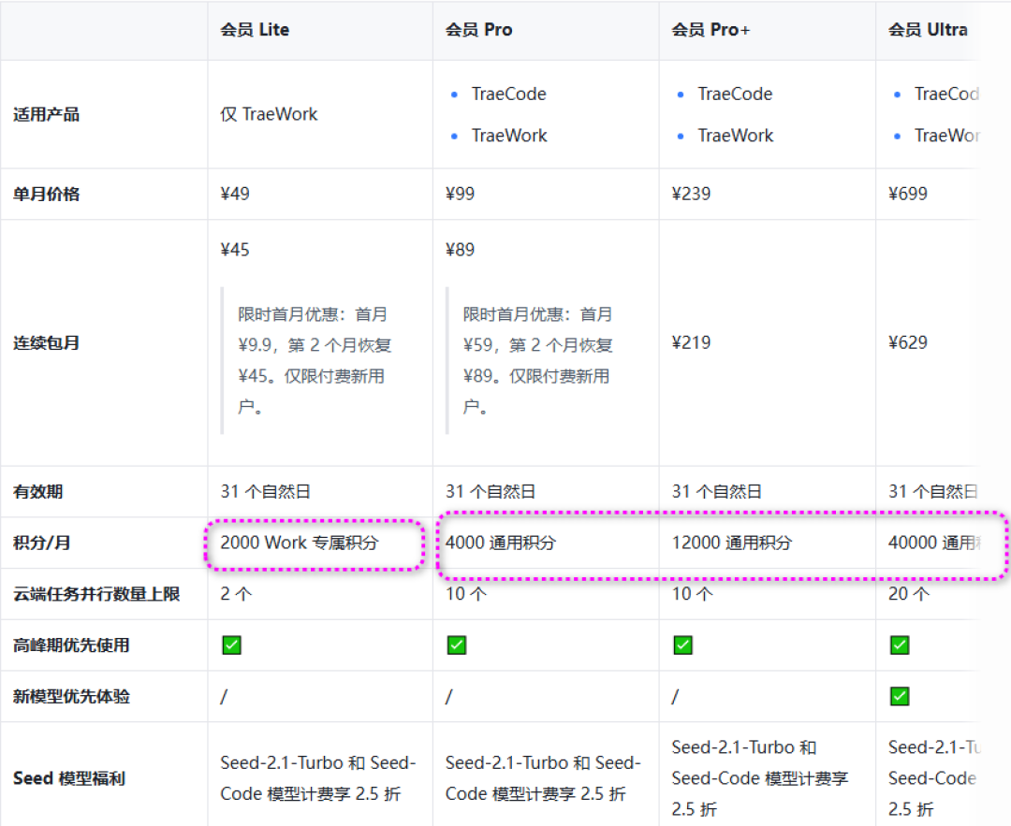Click the green checkmark under 会员 Lite 高峰期优先使用
Screen dimensions: 1011x826
(231, 645)
